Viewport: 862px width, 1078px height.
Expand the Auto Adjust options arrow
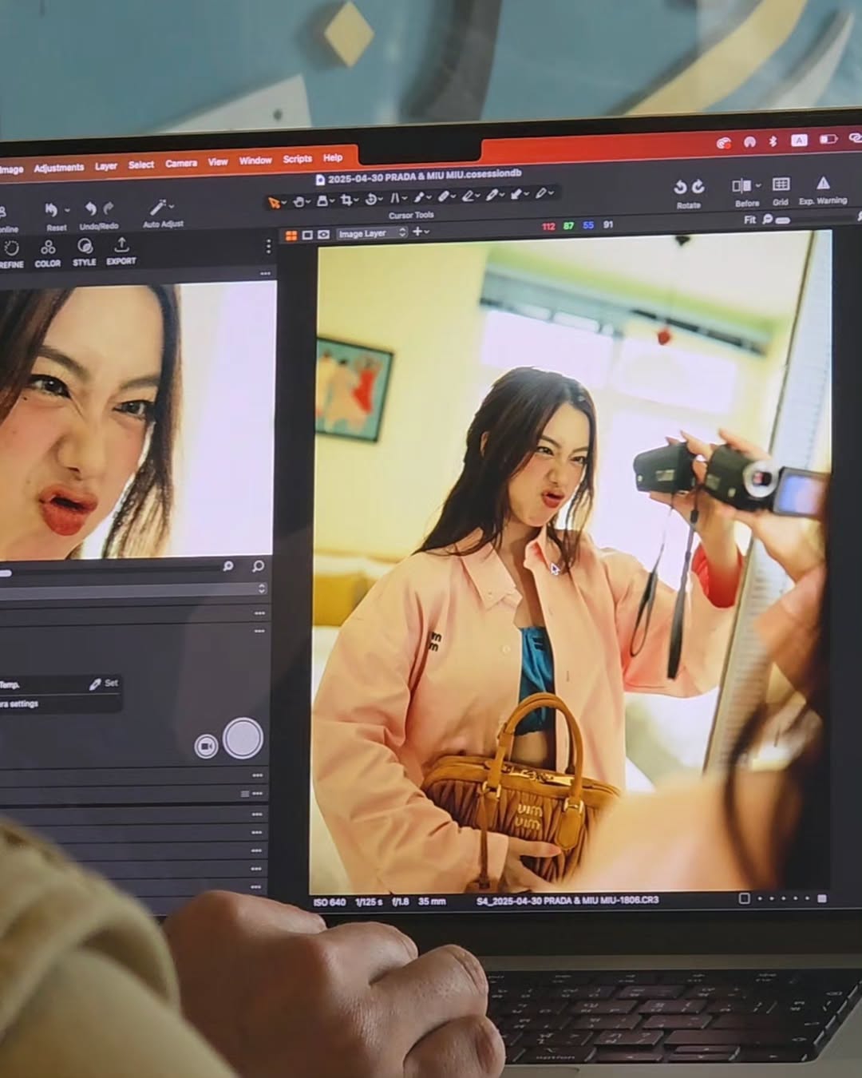(x=172, y=207)
